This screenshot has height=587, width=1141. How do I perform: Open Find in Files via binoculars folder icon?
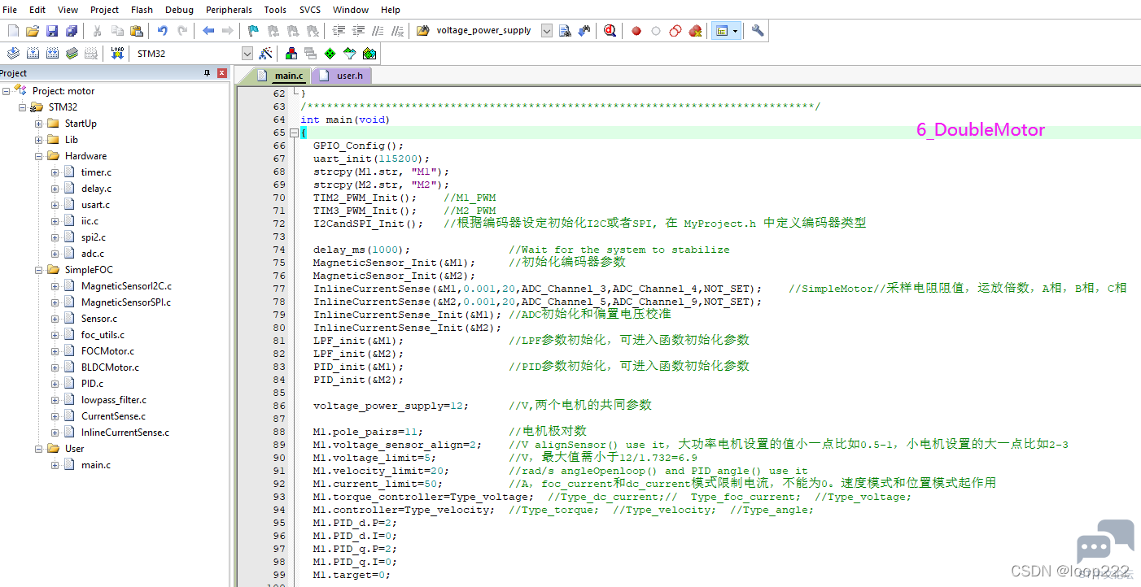[422, 31]
